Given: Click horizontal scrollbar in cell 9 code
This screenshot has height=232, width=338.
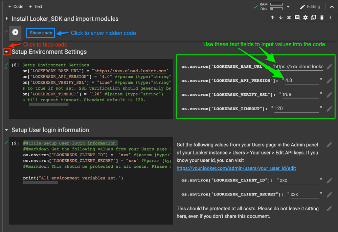Looking at the screenshot, I should (x=41, y=183).
